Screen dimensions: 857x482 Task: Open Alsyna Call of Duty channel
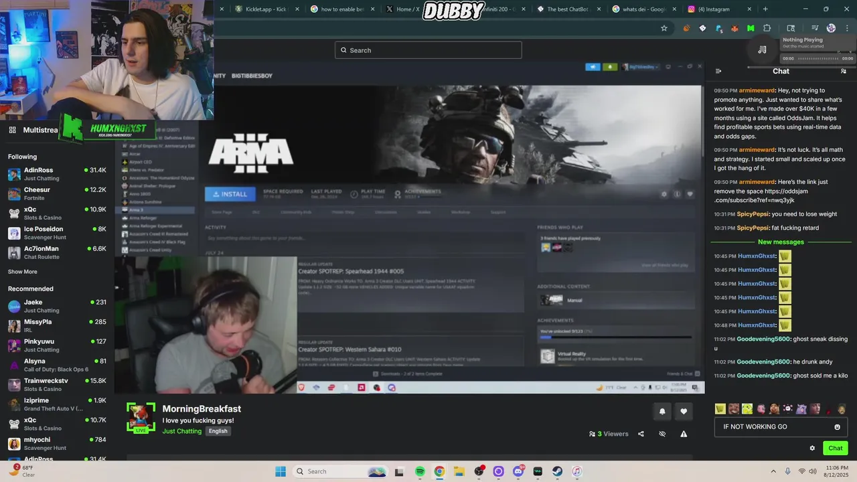pyautogui.click(x=57, y=365)
